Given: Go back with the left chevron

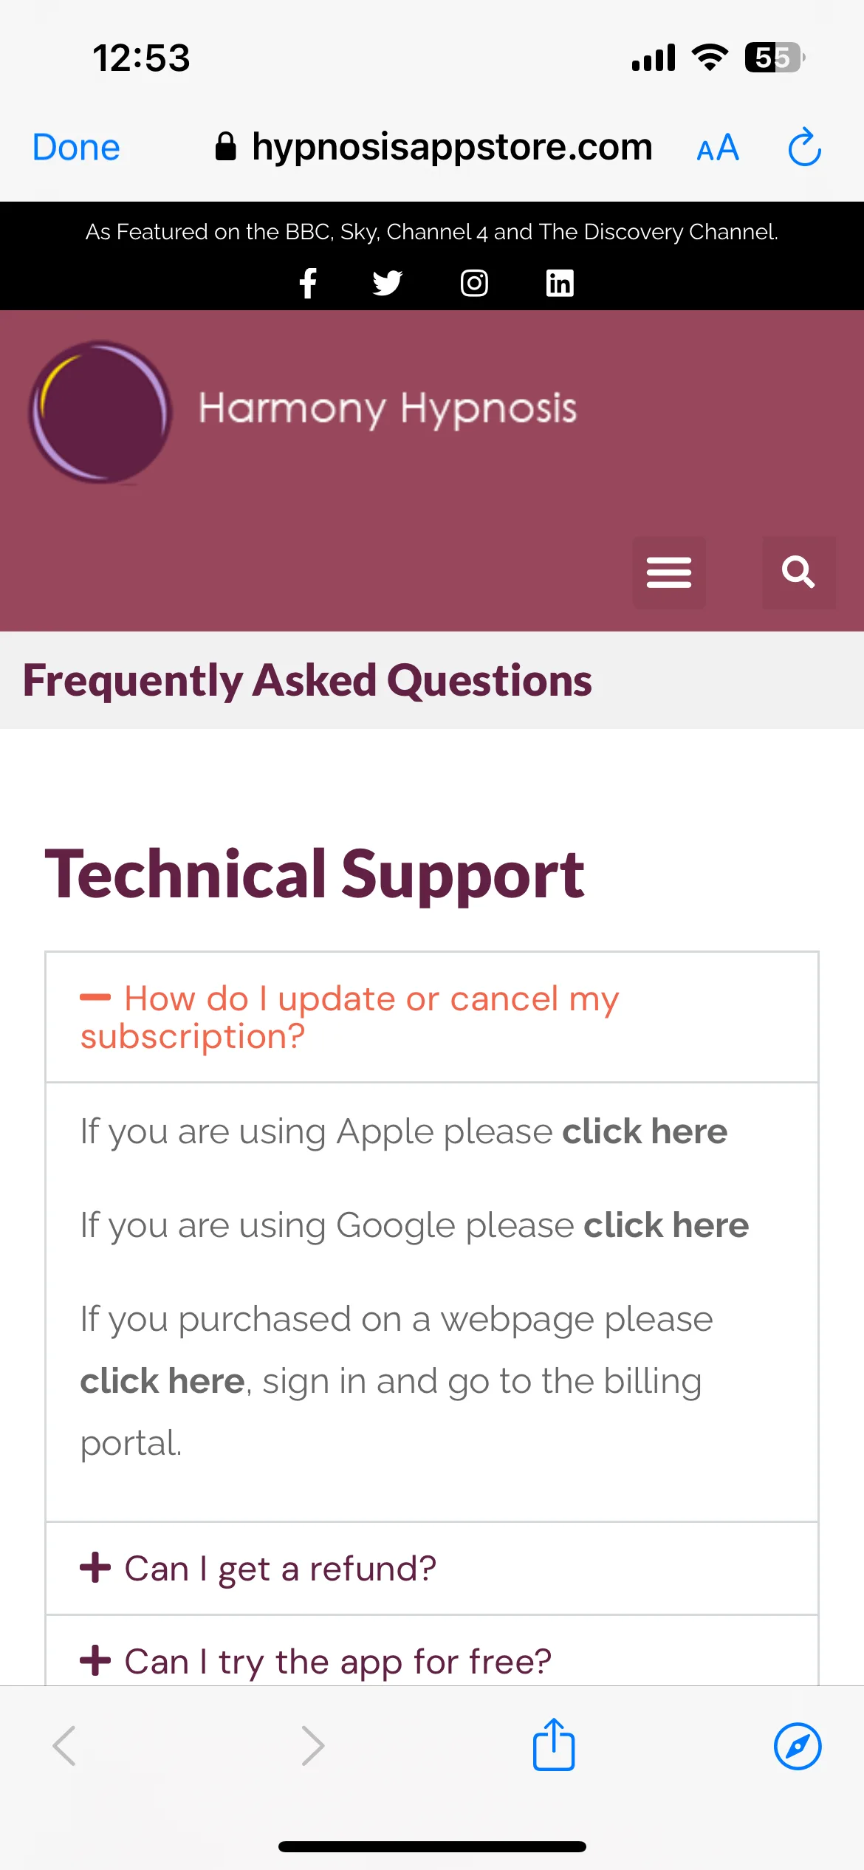Looking at the screenshot, I should pyautogui.click(x=64, y=1746).
